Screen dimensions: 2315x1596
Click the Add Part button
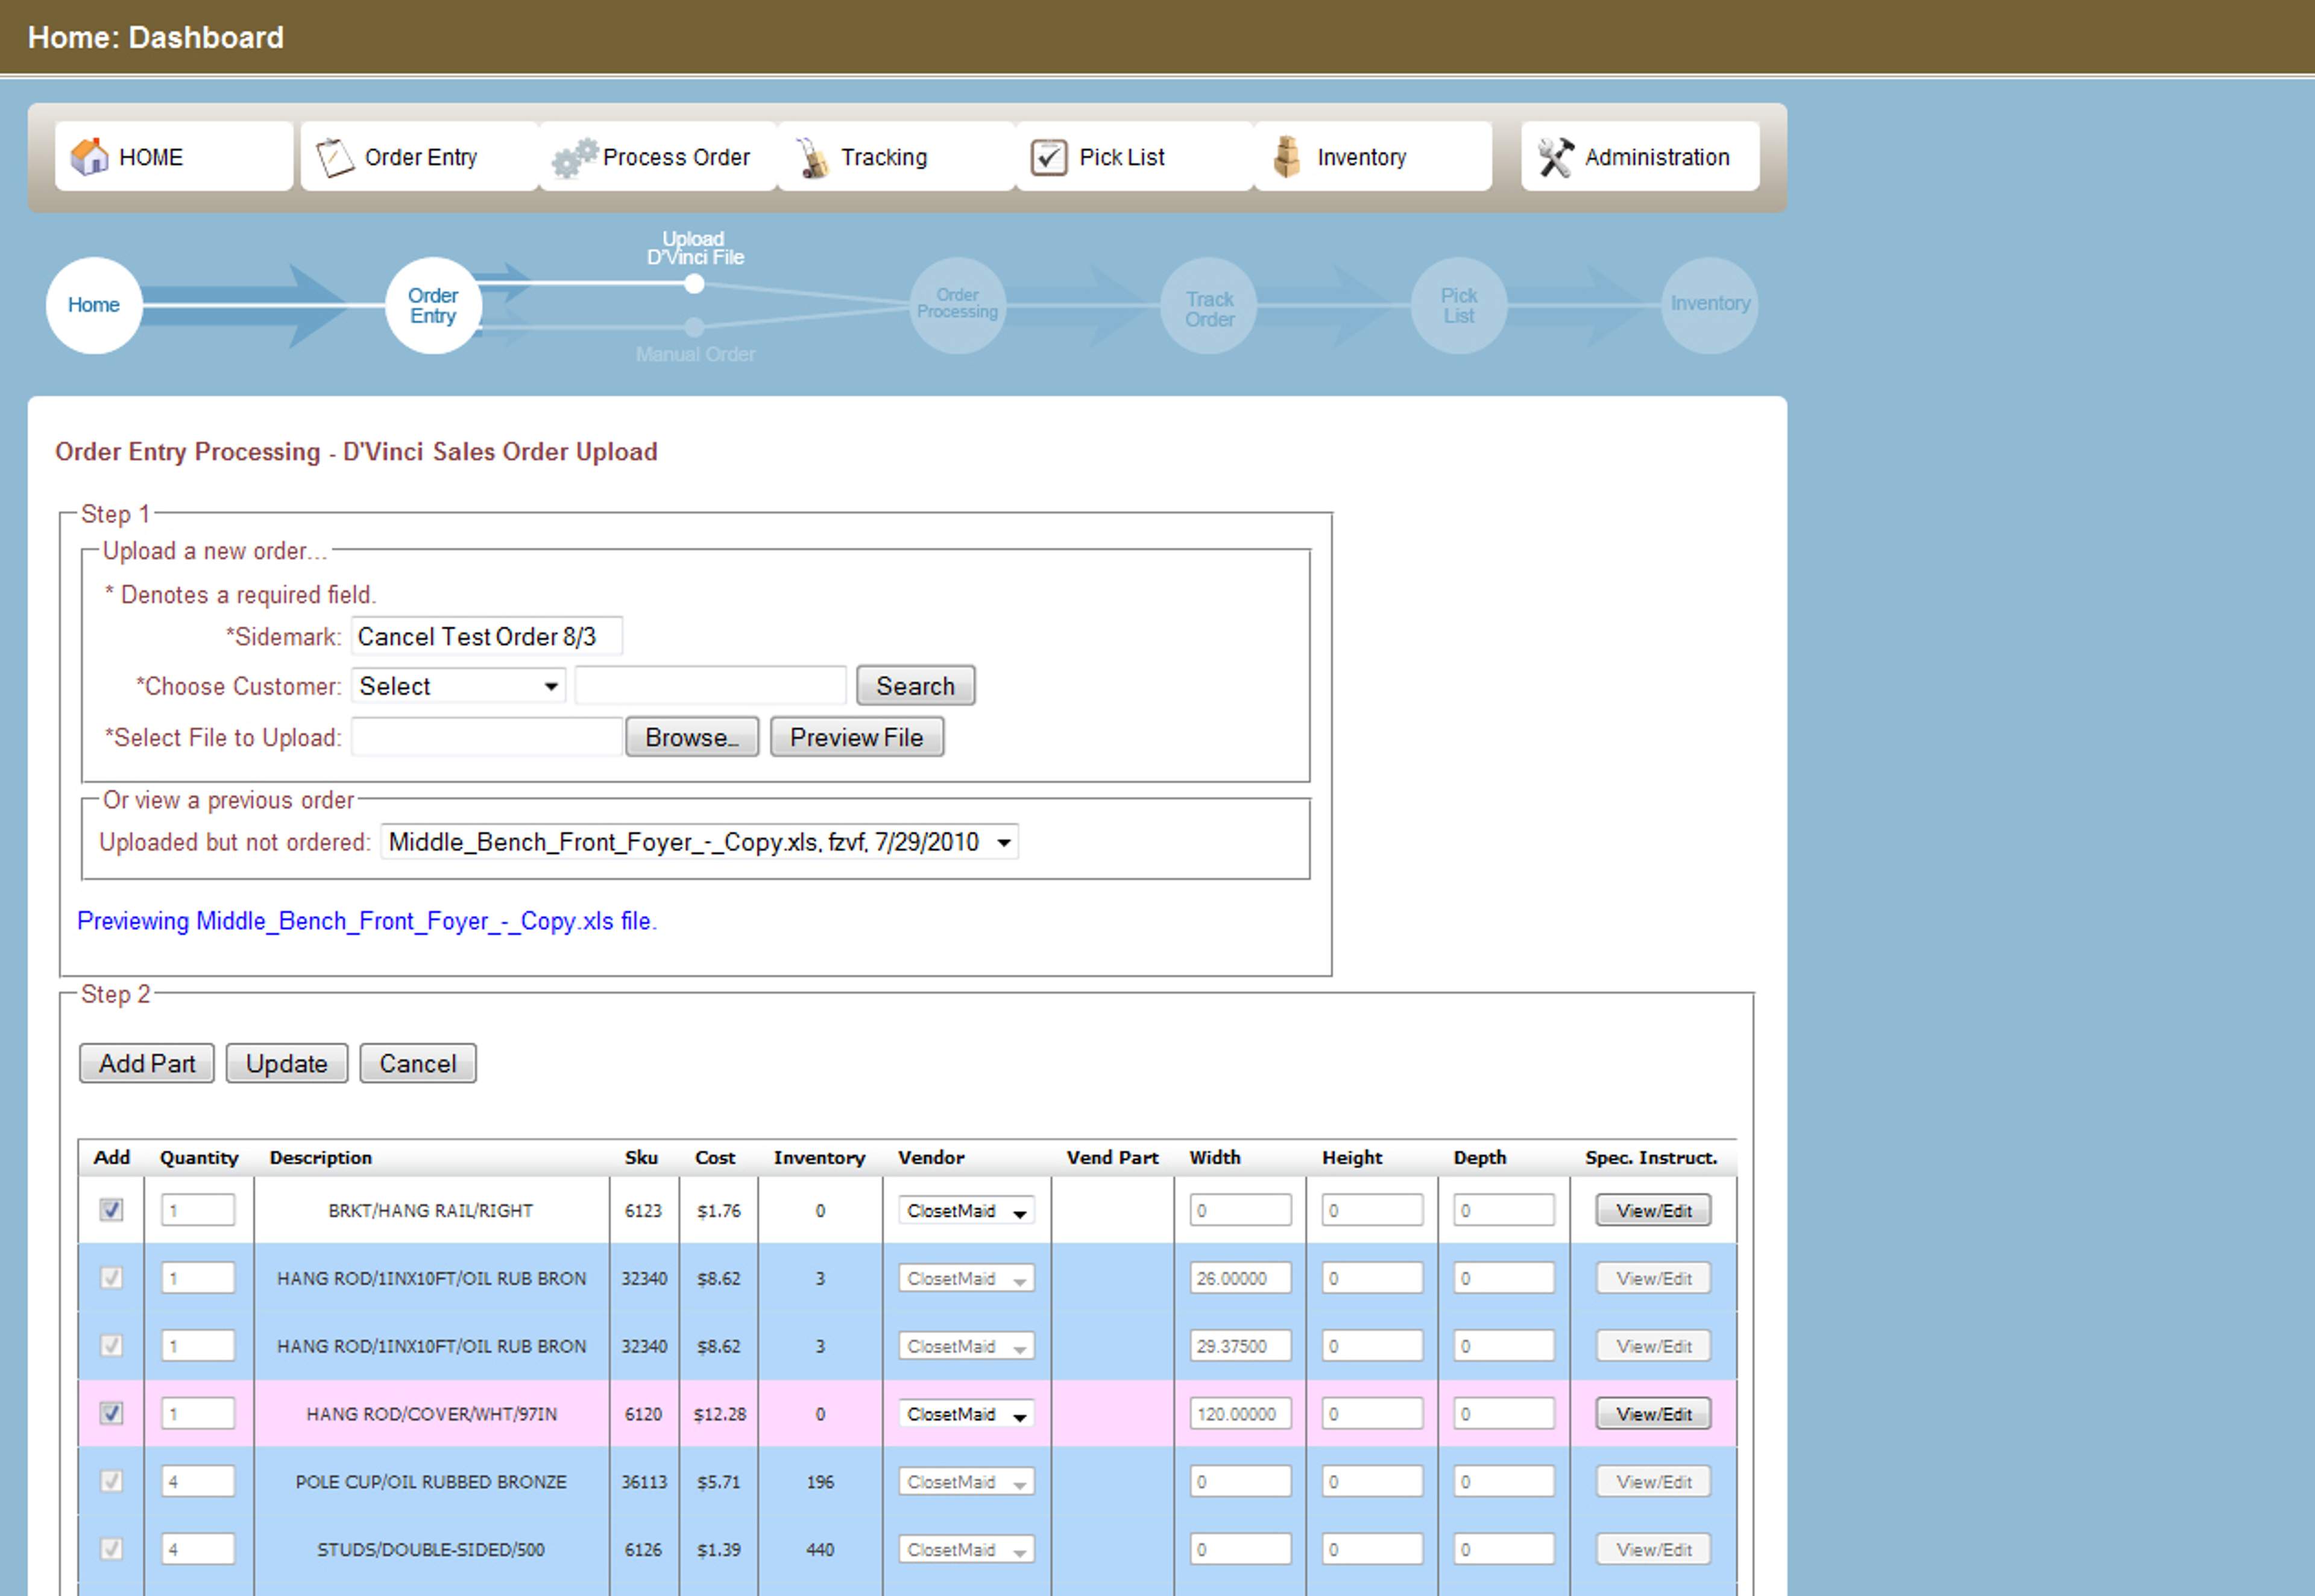[147, 1063]
